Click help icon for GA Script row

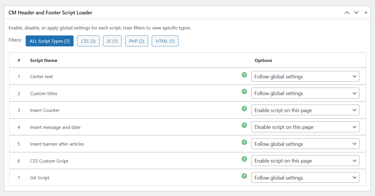pos(244,176)
